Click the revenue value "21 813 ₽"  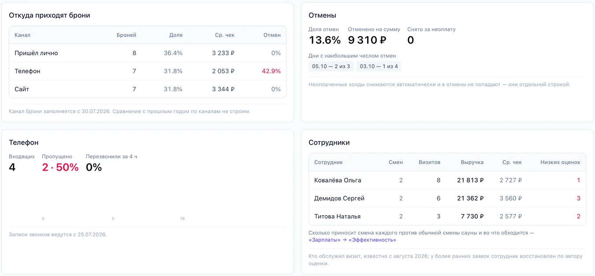click(x=470, y=180)
